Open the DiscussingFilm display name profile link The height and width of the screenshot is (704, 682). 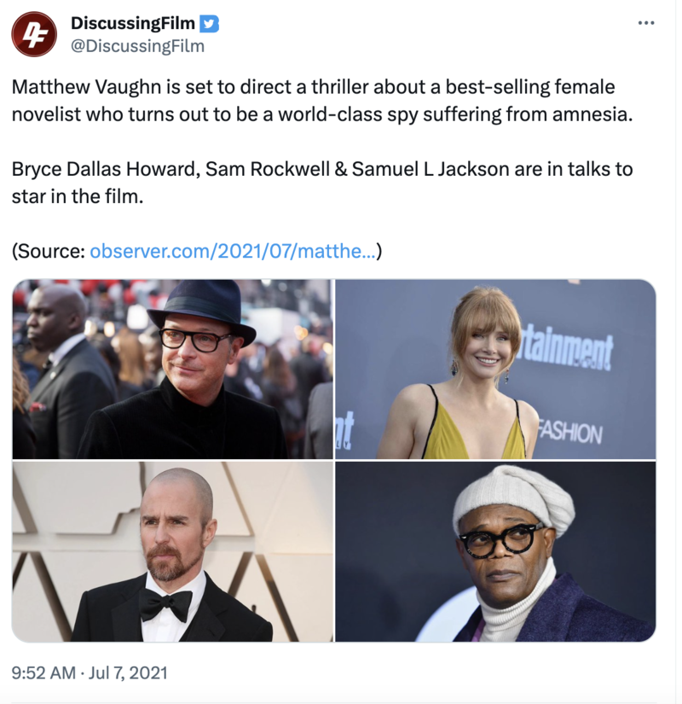[x=132, y=24]
